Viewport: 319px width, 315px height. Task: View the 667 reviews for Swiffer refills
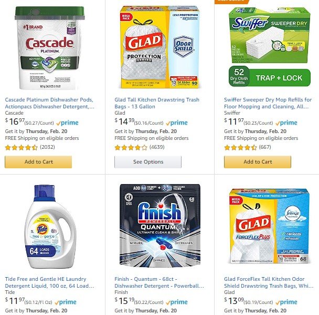[265, 147]
